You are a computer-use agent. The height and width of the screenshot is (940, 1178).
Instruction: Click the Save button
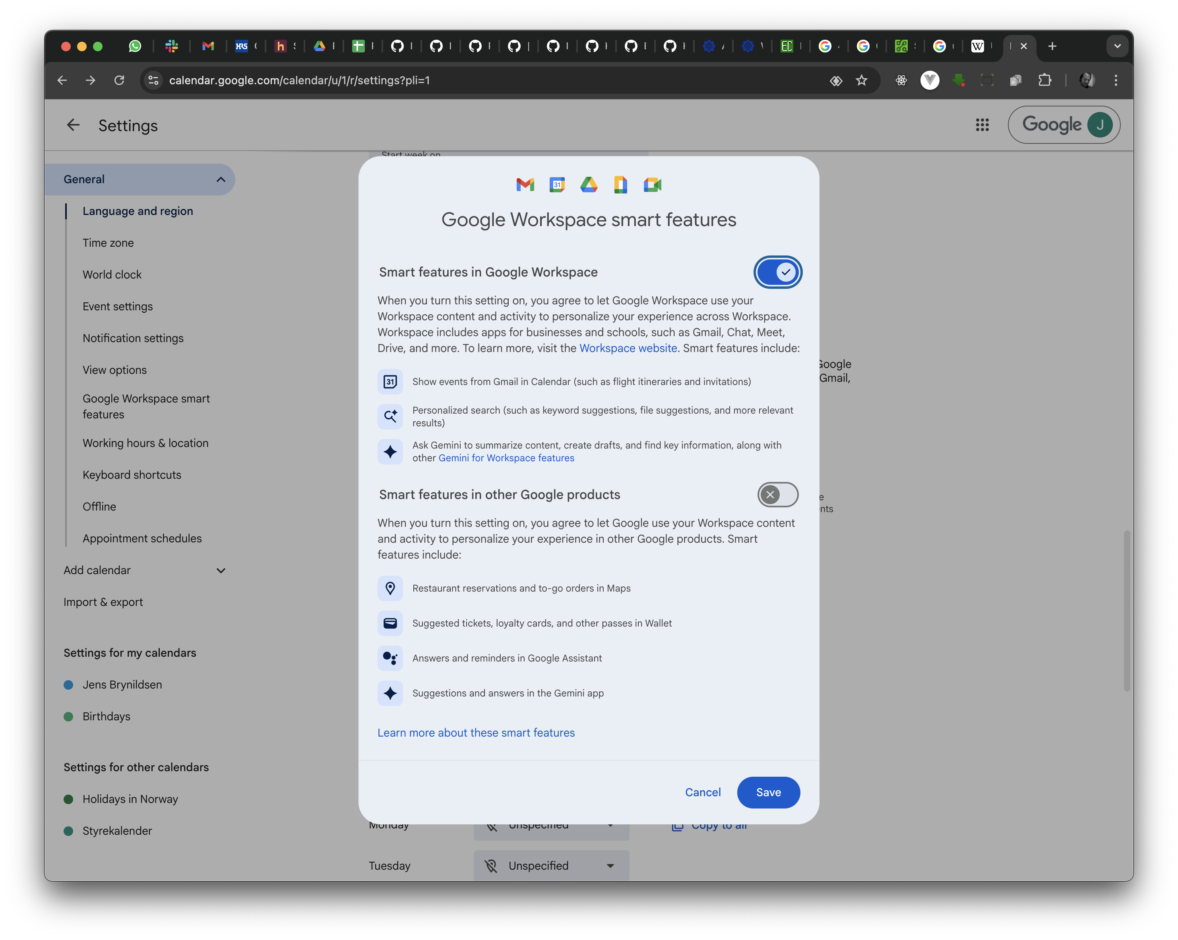point(768,793)
